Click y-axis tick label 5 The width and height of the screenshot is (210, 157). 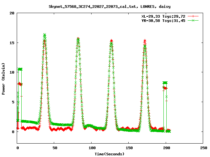(x=13, y=102)
